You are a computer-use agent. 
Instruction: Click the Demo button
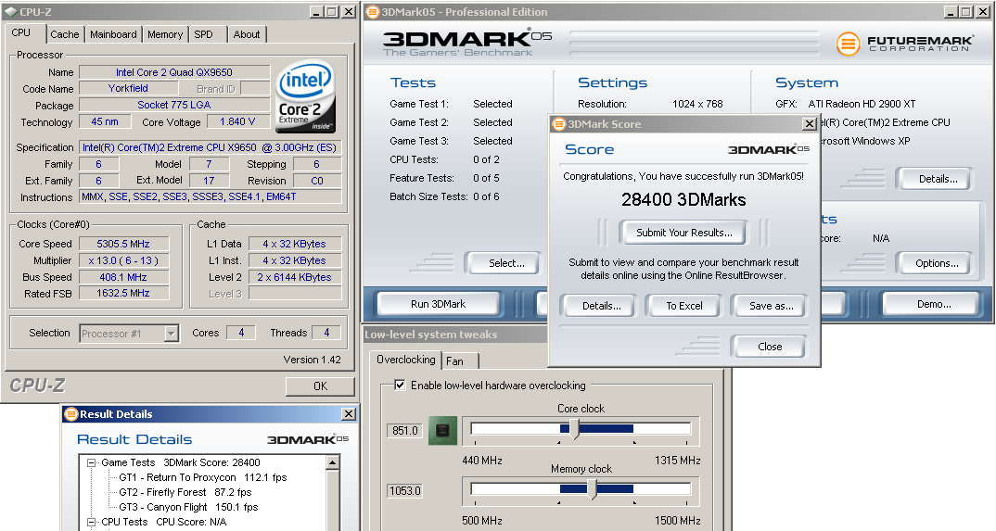tap(934, 304)
